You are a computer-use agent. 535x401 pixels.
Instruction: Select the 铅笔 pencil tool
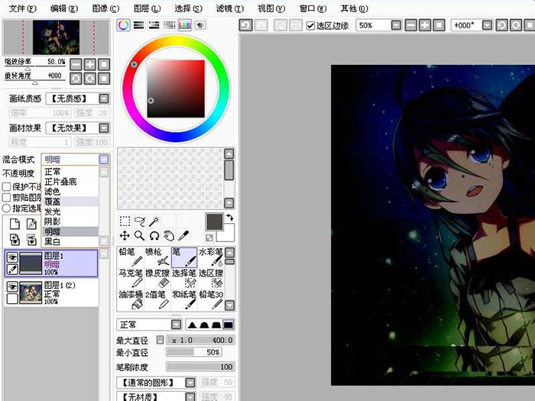pos(131,257)
